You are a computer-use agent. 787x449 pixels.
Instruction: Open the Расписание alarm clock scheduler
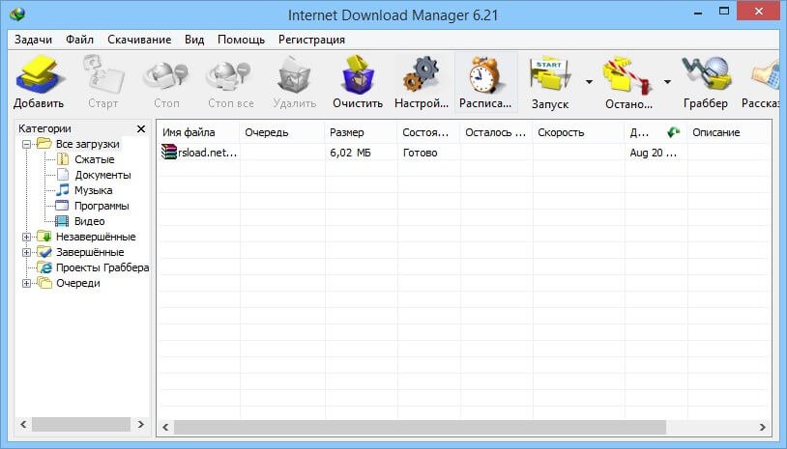pyautogui.click(x=484, y=75)
